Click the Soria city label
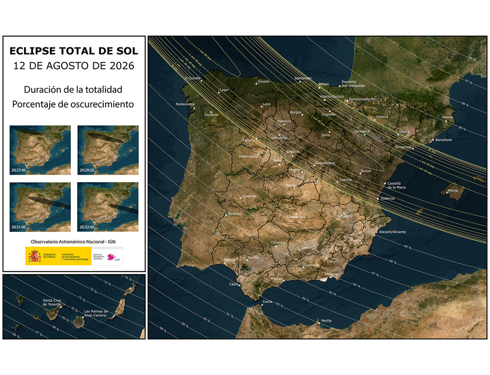 (325, 135)
